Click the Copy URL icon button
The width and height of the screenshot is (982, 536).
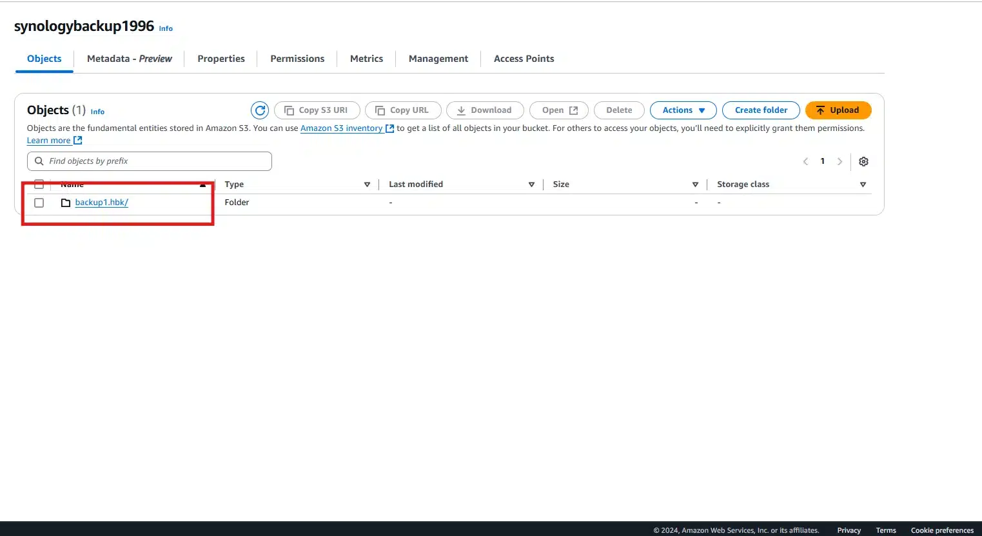click(x=380, y=110)
